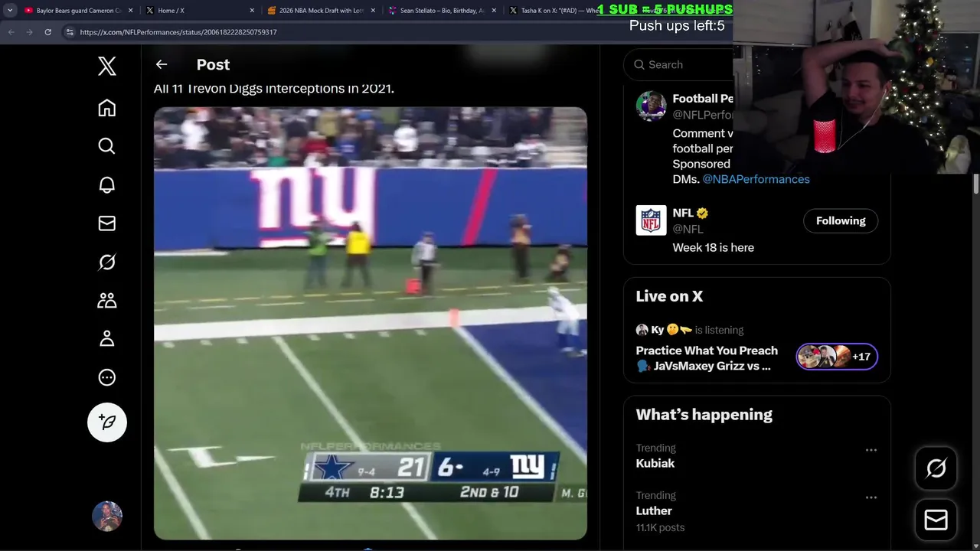The image size is (980, 551).
Task: Open more options for Luther trend
Action: tap(871, 497)
